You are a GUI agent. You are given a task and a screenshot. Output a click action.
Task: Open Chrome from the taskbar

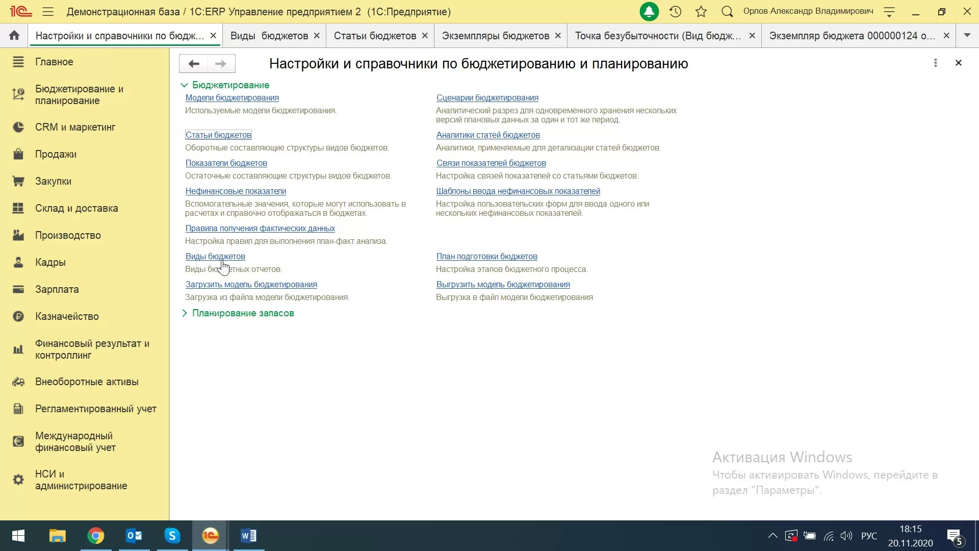(95, 536)
